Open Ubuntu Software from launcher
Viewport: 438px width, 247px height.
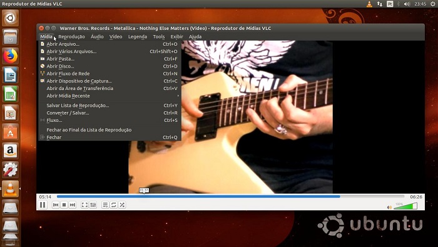[11, 132]
